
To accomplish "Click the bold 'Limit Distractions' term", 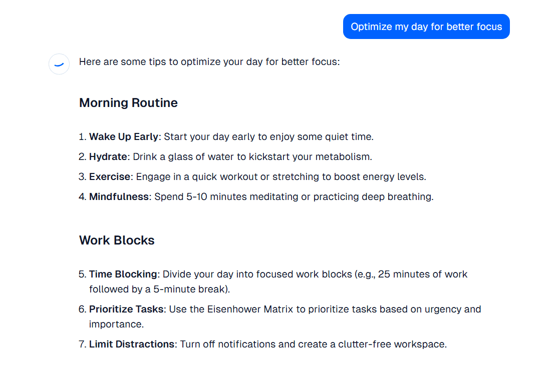I will 132,344.
